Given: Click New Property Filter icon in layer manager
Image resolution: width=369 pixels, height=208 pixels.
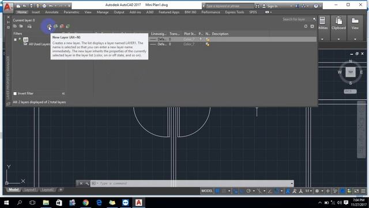Looking at the screenshot, I should [15, 26].
